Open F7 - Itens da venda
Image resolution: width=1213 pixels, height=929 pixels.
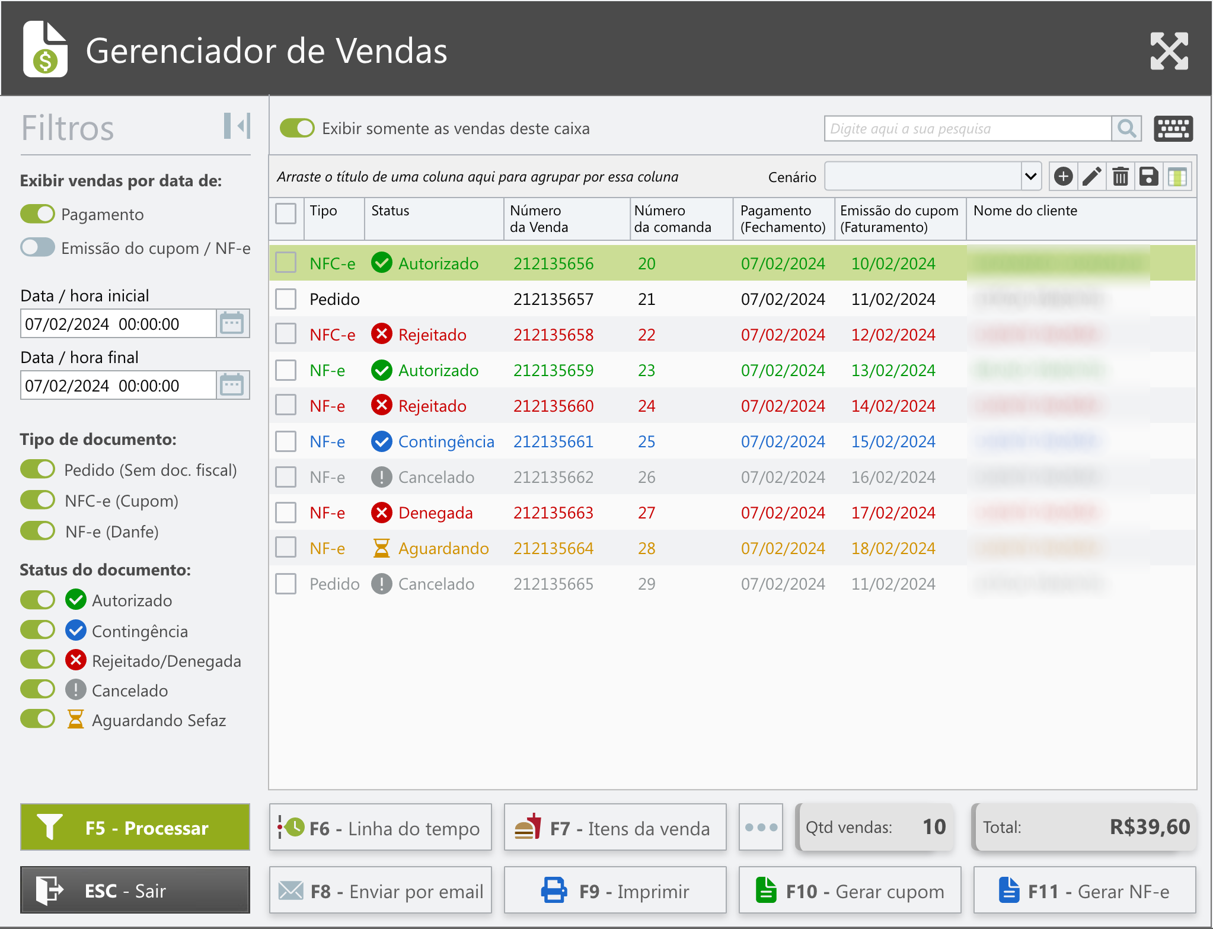pos(615,828)
